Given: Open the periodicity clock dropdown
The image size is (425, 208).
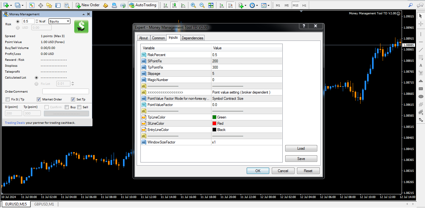Looking at the screenshot, I should [x=257, y=5].
